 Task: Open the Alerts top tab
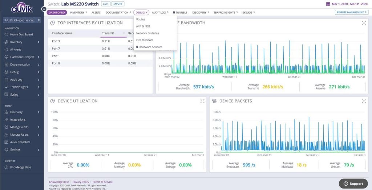click(96, 13)
